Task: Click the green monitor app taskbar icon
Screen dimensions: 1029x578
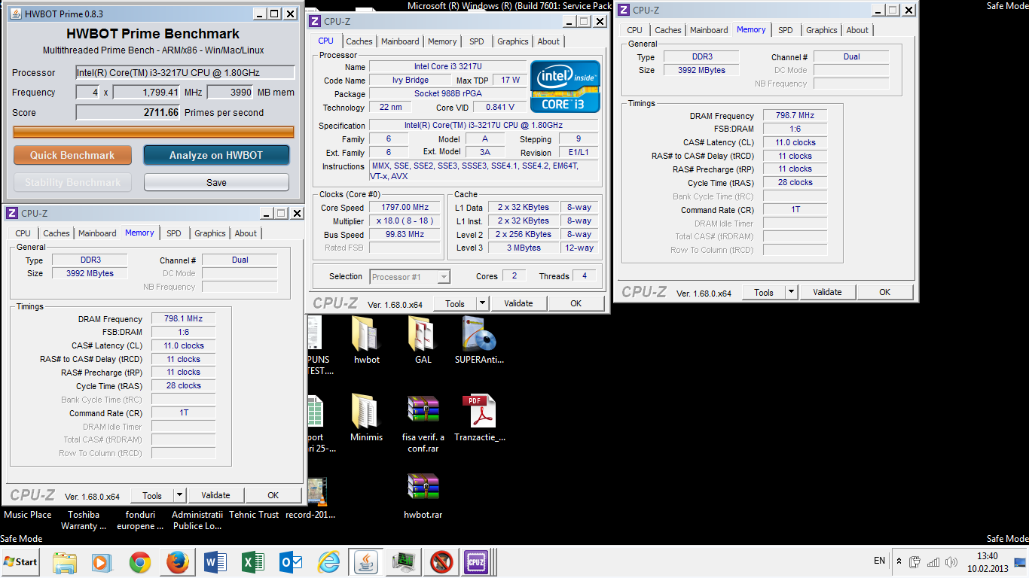Action: pyautogui.click(x=403, y=562)
